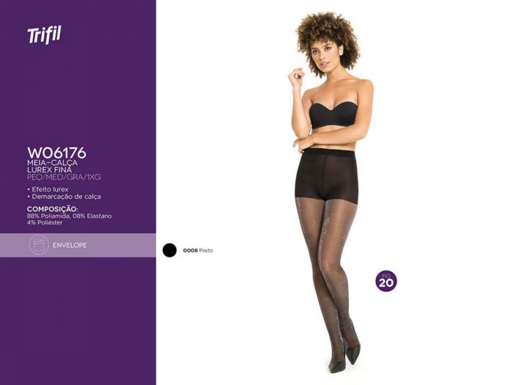Click the COMPOSIÇÃO heading
This screenshot has height=385, width=513.
pos(53,209)
